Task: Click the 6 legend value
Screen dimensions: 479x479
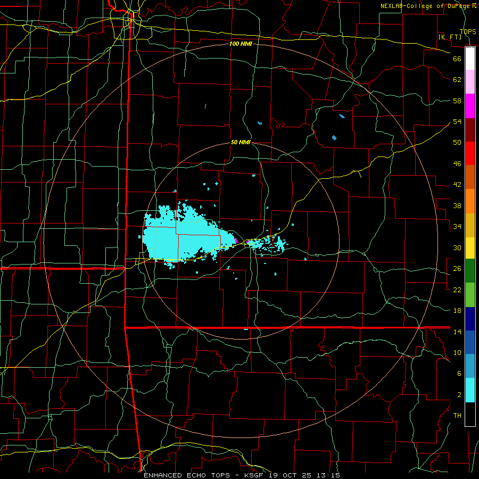Action: 459,374
